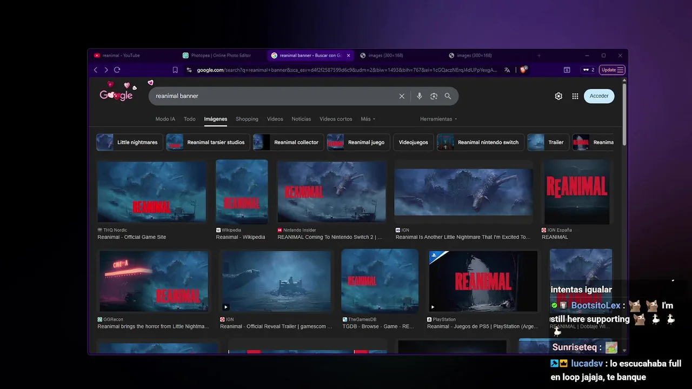Screen dimensions: 692x389
Task: Click the Google logo
Action: point(117,95)
